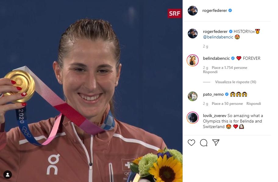Open the pato_remo commenter username

click(x=213, y=95)
